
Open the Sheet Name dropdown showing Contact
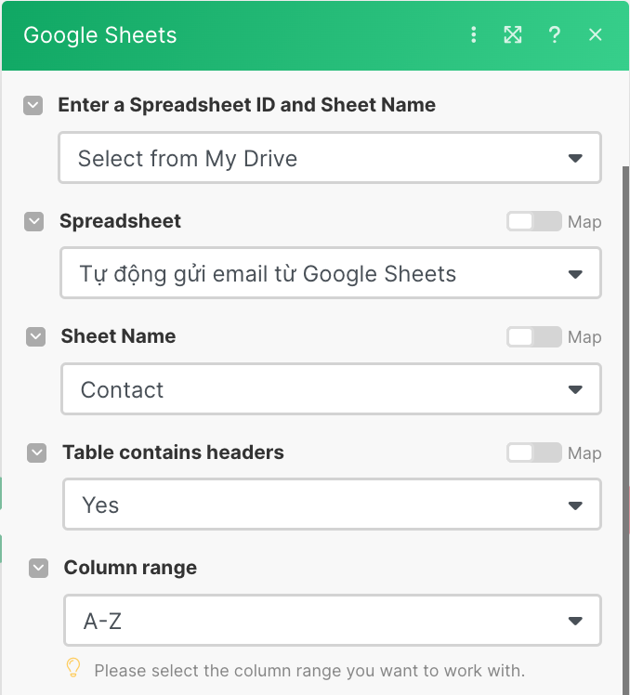click(x=331, y=389)
